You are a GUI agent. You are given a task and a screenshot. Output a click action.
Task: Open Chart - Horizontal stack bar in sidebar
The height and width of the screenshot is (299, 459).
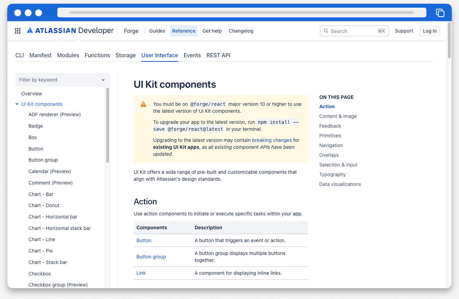[x=60, y=228]
